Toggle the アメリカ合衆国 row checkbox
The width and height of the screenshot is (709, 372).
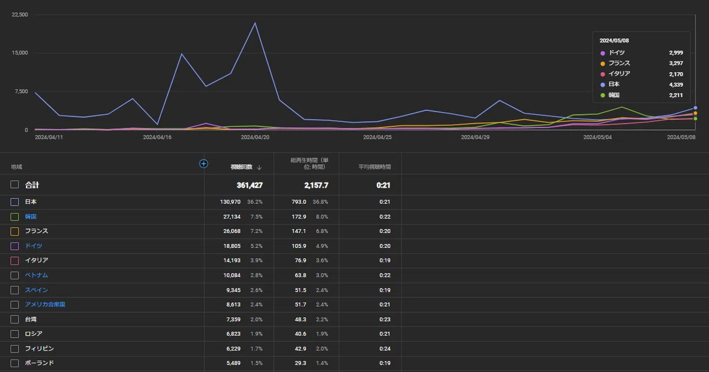(15, 305)
